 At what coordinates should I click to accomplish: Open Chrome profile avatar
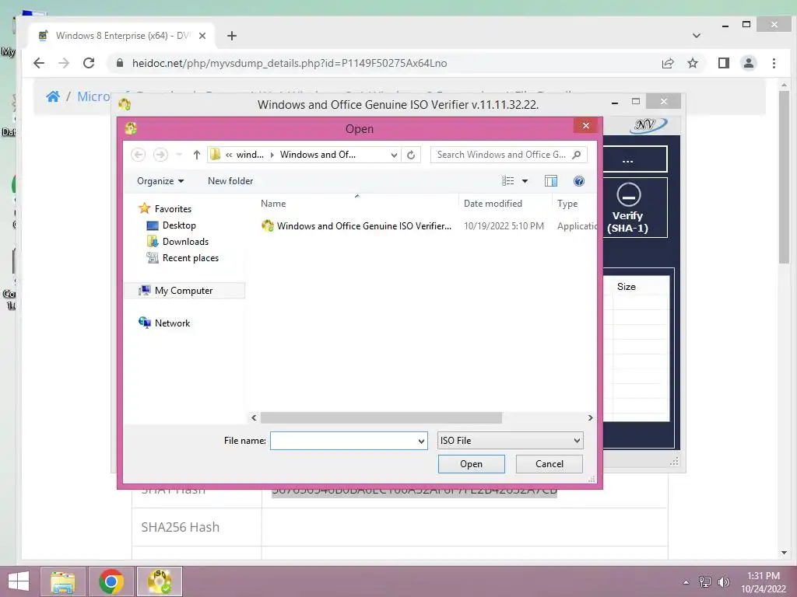748,63
